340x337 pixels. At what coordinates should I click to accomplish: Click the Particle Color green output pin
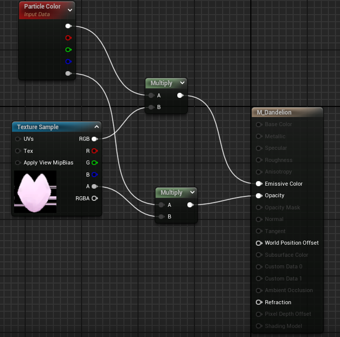point(68,49)
